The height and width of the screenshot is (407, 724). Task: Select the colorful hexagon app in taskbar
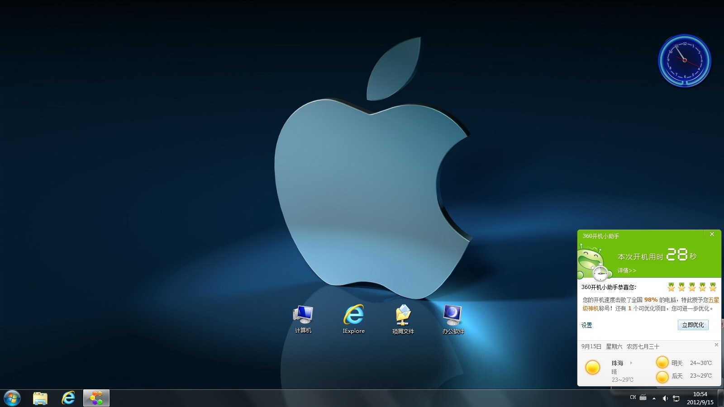click(x=96, y=398)
